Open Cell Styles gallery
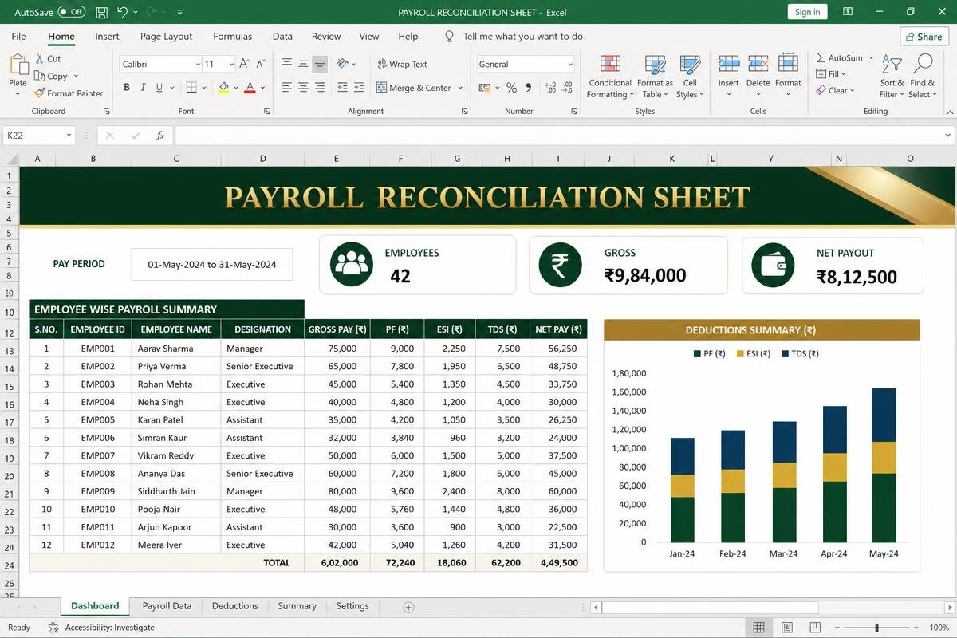The image size is (957, 638). tap(690, 77)
